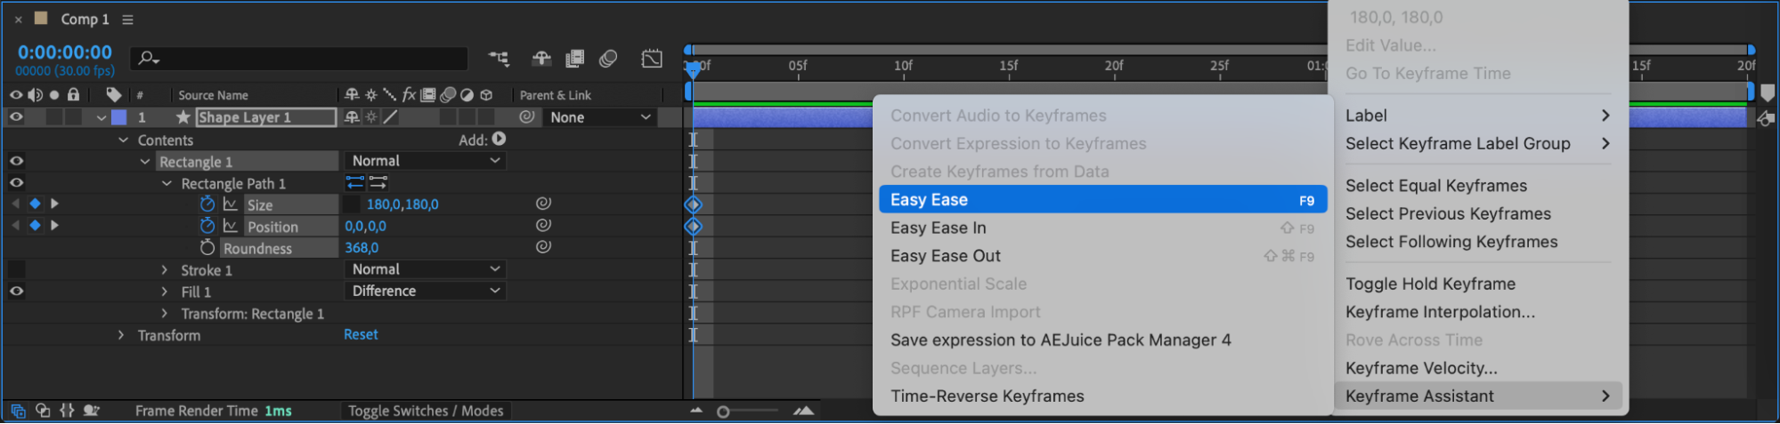1780x424 pixels.
Task: Select the reversed path direction icon
Action: tap(378, 183)
